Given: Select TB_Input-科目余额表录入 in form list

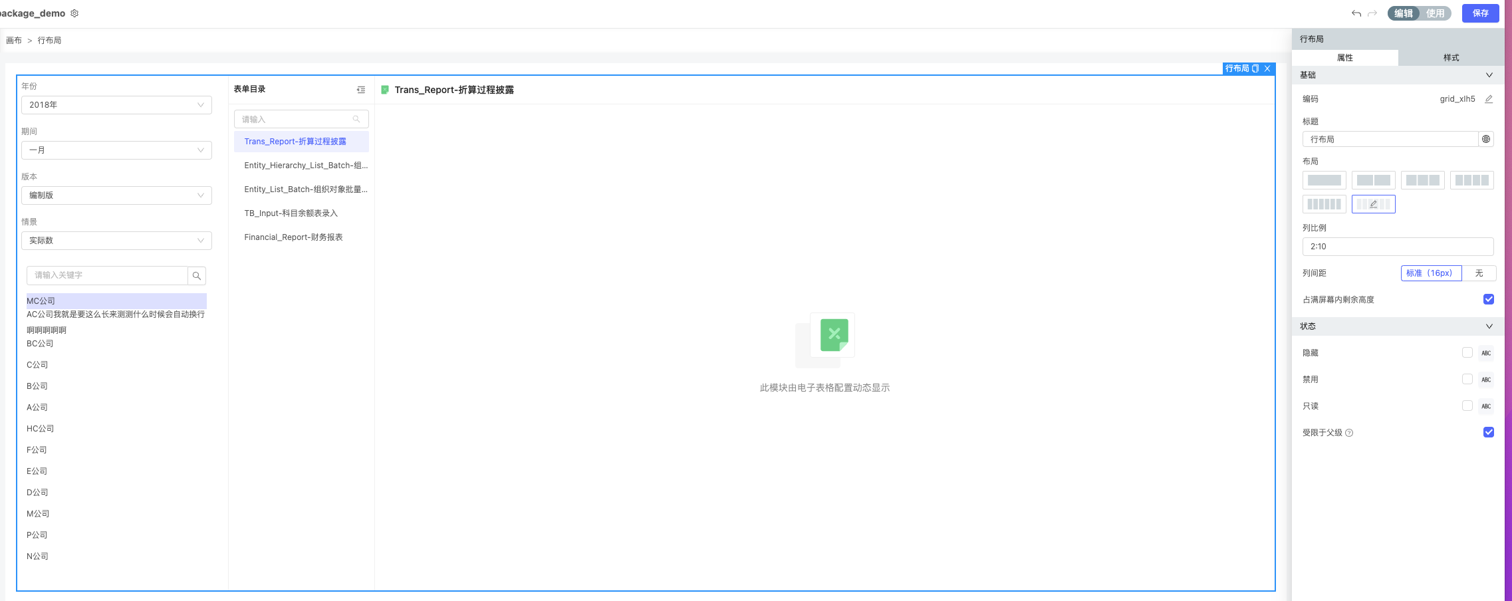Looking at the screenshot, I should coord(291,213).
